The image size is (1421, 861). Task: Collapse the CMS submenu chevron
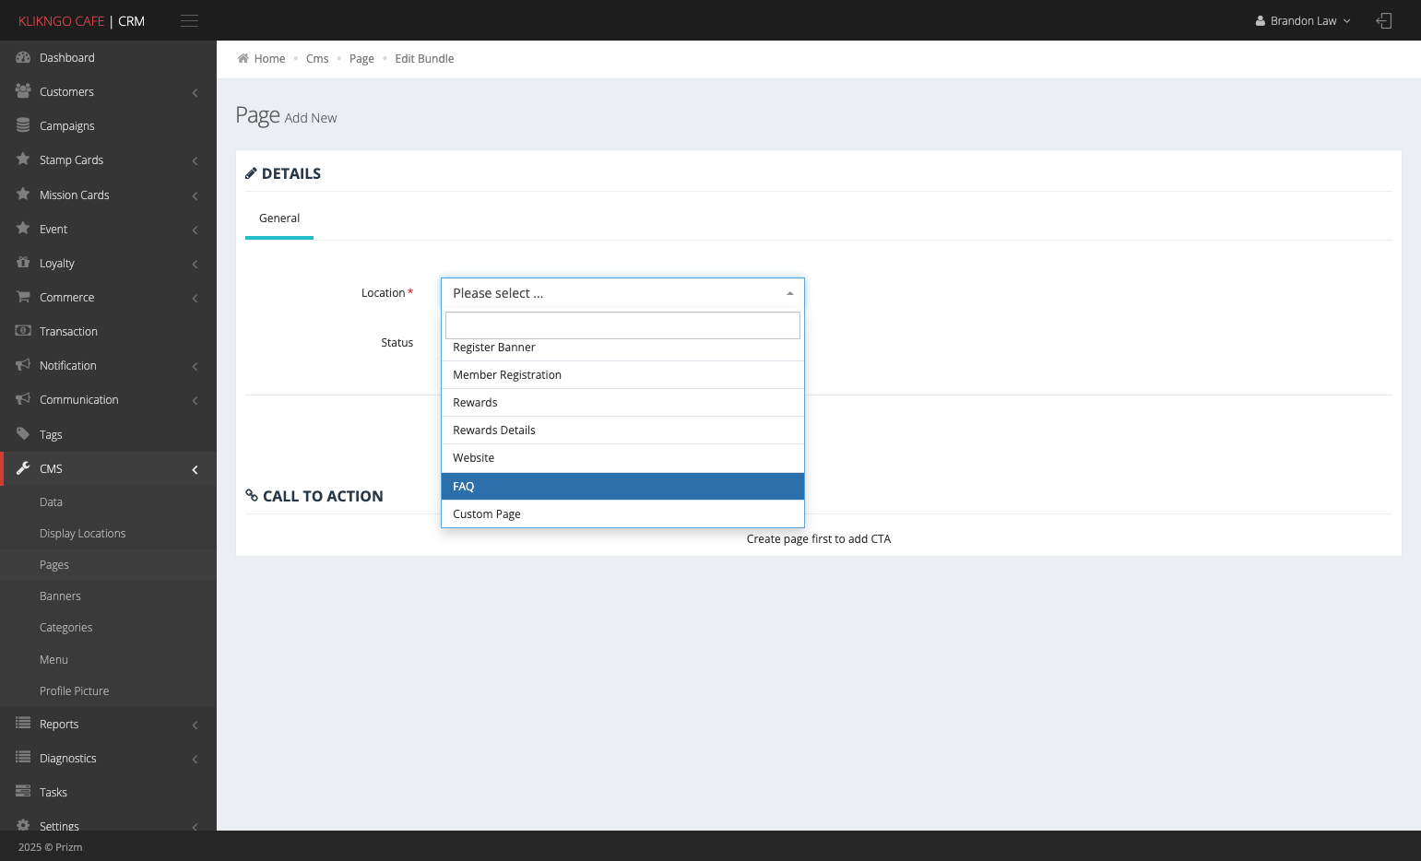195,469
